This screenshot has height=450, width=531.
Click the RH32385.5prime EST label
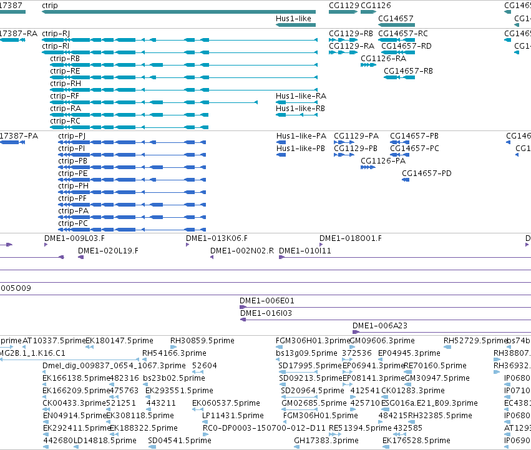click(x=441, y=416)
